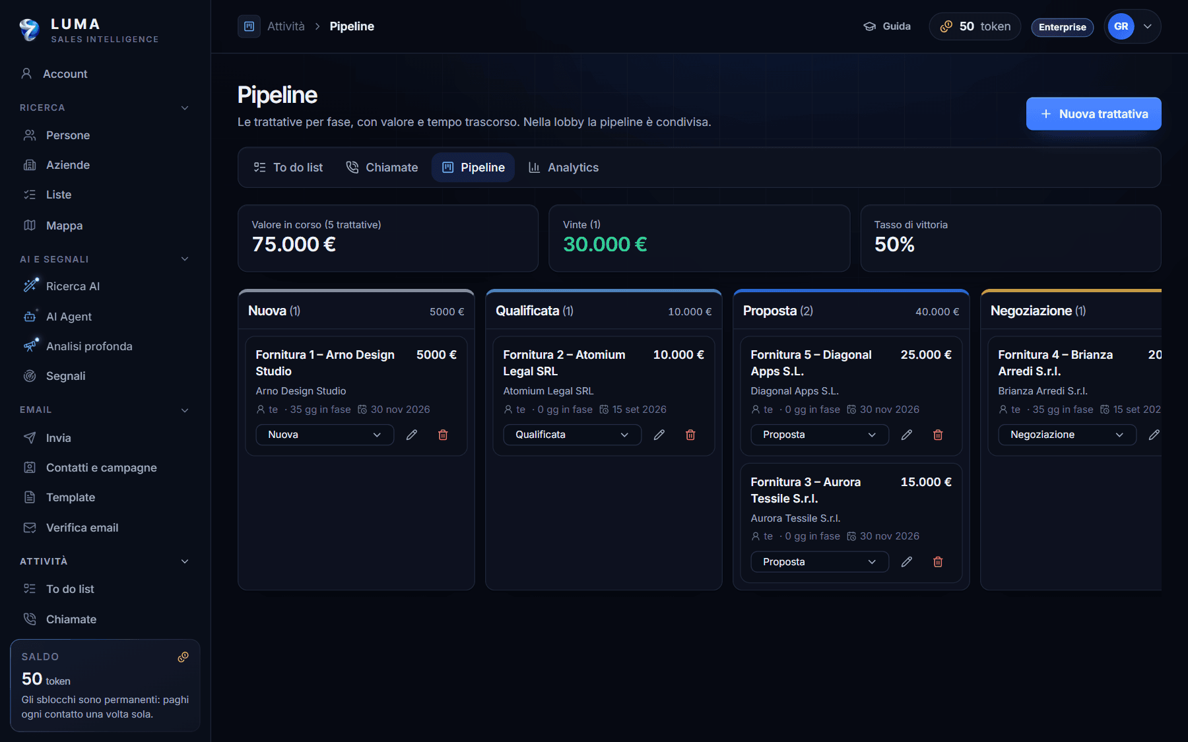Open stage dropdown for Fornitura 4 deal

1067,435
